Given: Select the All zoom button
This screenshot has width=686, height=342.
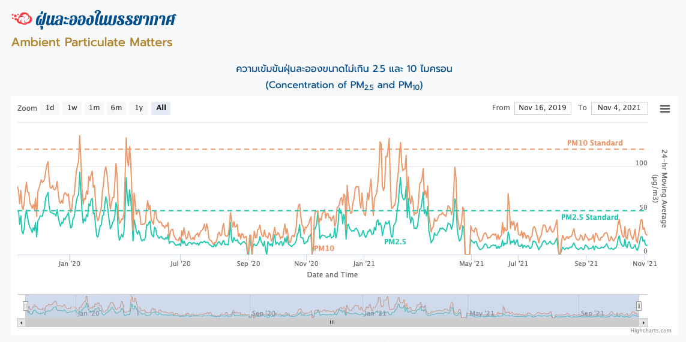Looking at the screenshot, I should click(161, 108).
